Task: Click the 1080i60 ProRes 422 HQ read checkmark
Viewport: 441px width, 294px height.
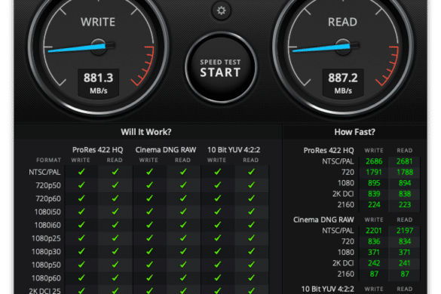Action: pos(115,225)
